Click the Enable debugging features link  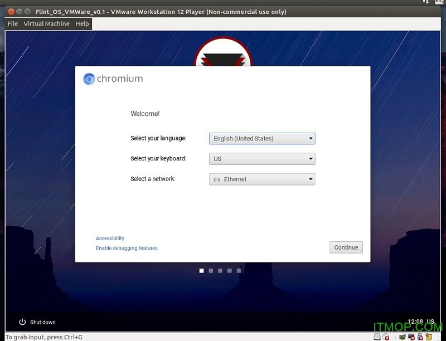127,248
